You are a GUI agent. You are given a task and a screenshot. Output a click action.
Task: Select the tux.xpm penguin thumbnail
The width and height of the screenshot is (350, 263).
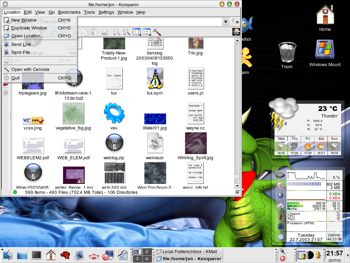coord(155,78)
